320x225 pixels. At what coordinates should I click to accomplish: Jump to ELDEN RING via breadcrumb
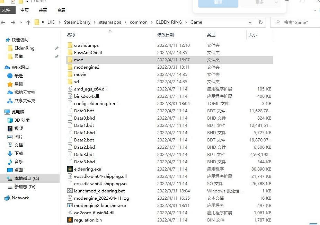click(169, 22)
